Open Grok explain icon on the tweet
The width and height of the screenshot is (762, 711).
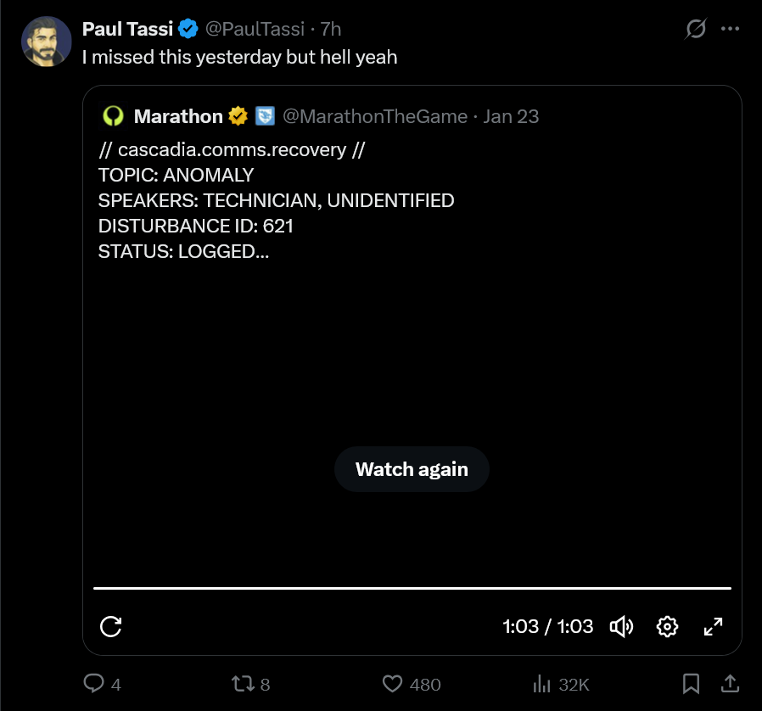[x=696, y=29]
